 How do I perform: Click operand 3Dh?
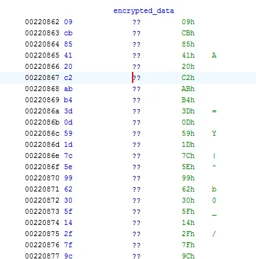point(188,111)
